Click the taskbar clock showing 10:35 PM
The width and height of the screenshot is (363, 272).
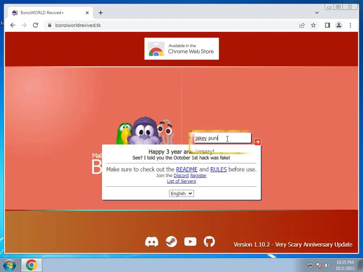coord(345,265)
